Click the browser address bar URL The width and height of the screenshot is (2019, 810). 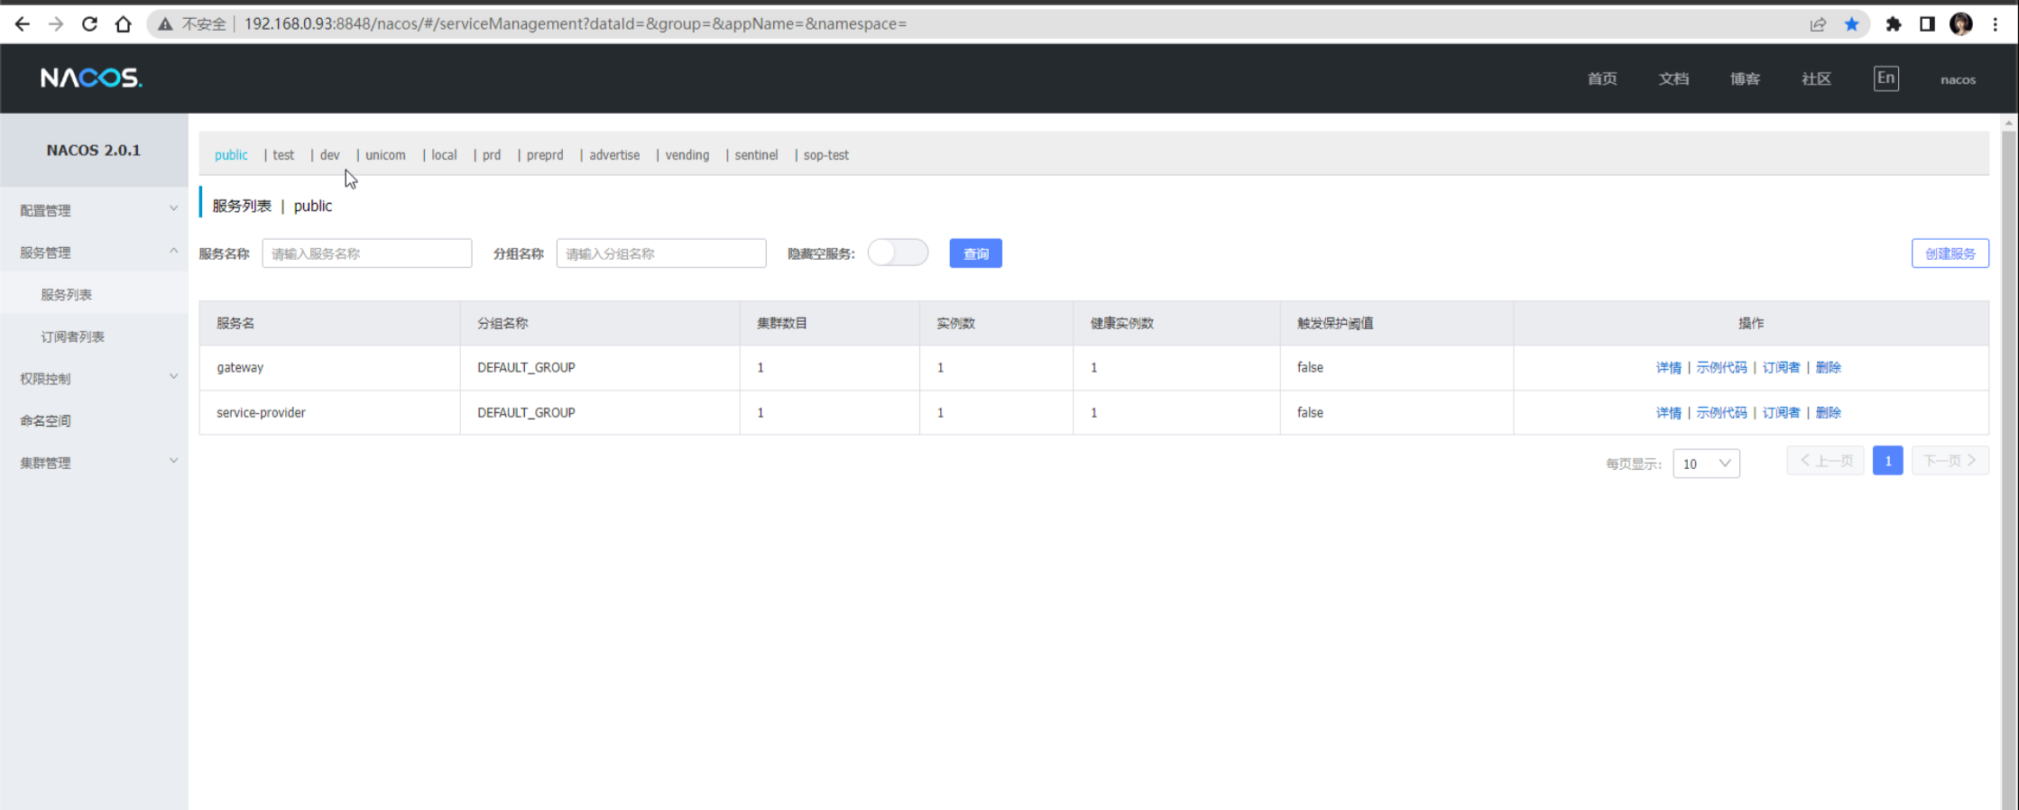[x=575, y=24]
